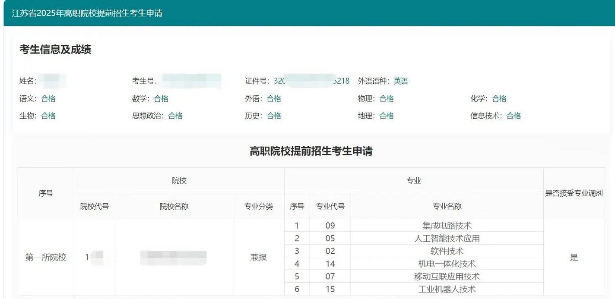Click the 合格 status beside 物理
The image size is (615, 299).
point(386,98)
